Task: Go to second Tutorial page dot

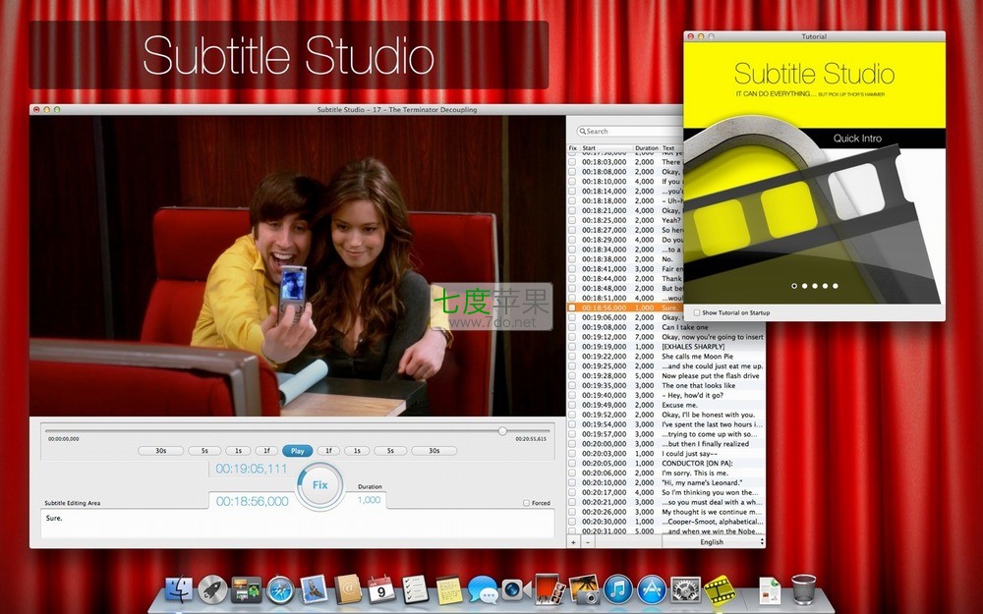Action: pyautogui.click(x=804, y=286)
